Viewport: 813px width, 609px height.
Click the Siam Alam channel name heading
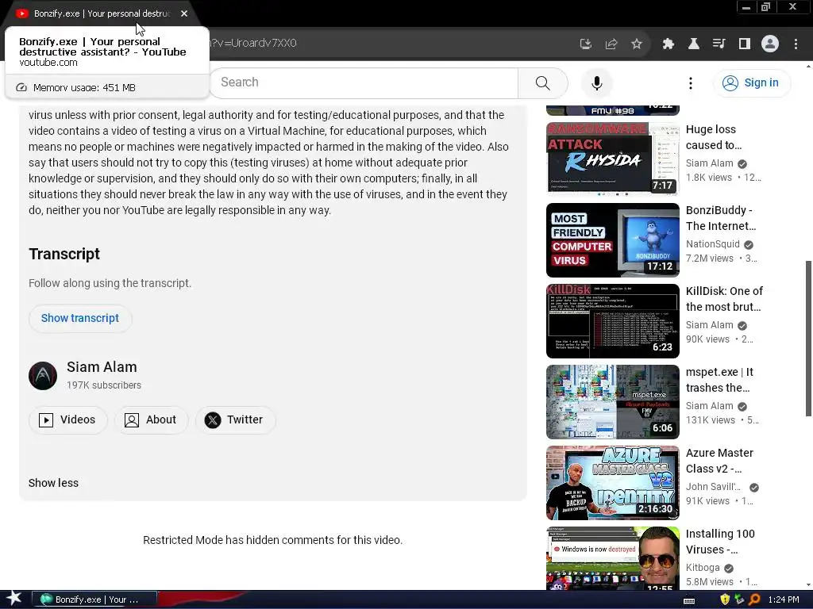pyautogui.click(x=102, y=366)
